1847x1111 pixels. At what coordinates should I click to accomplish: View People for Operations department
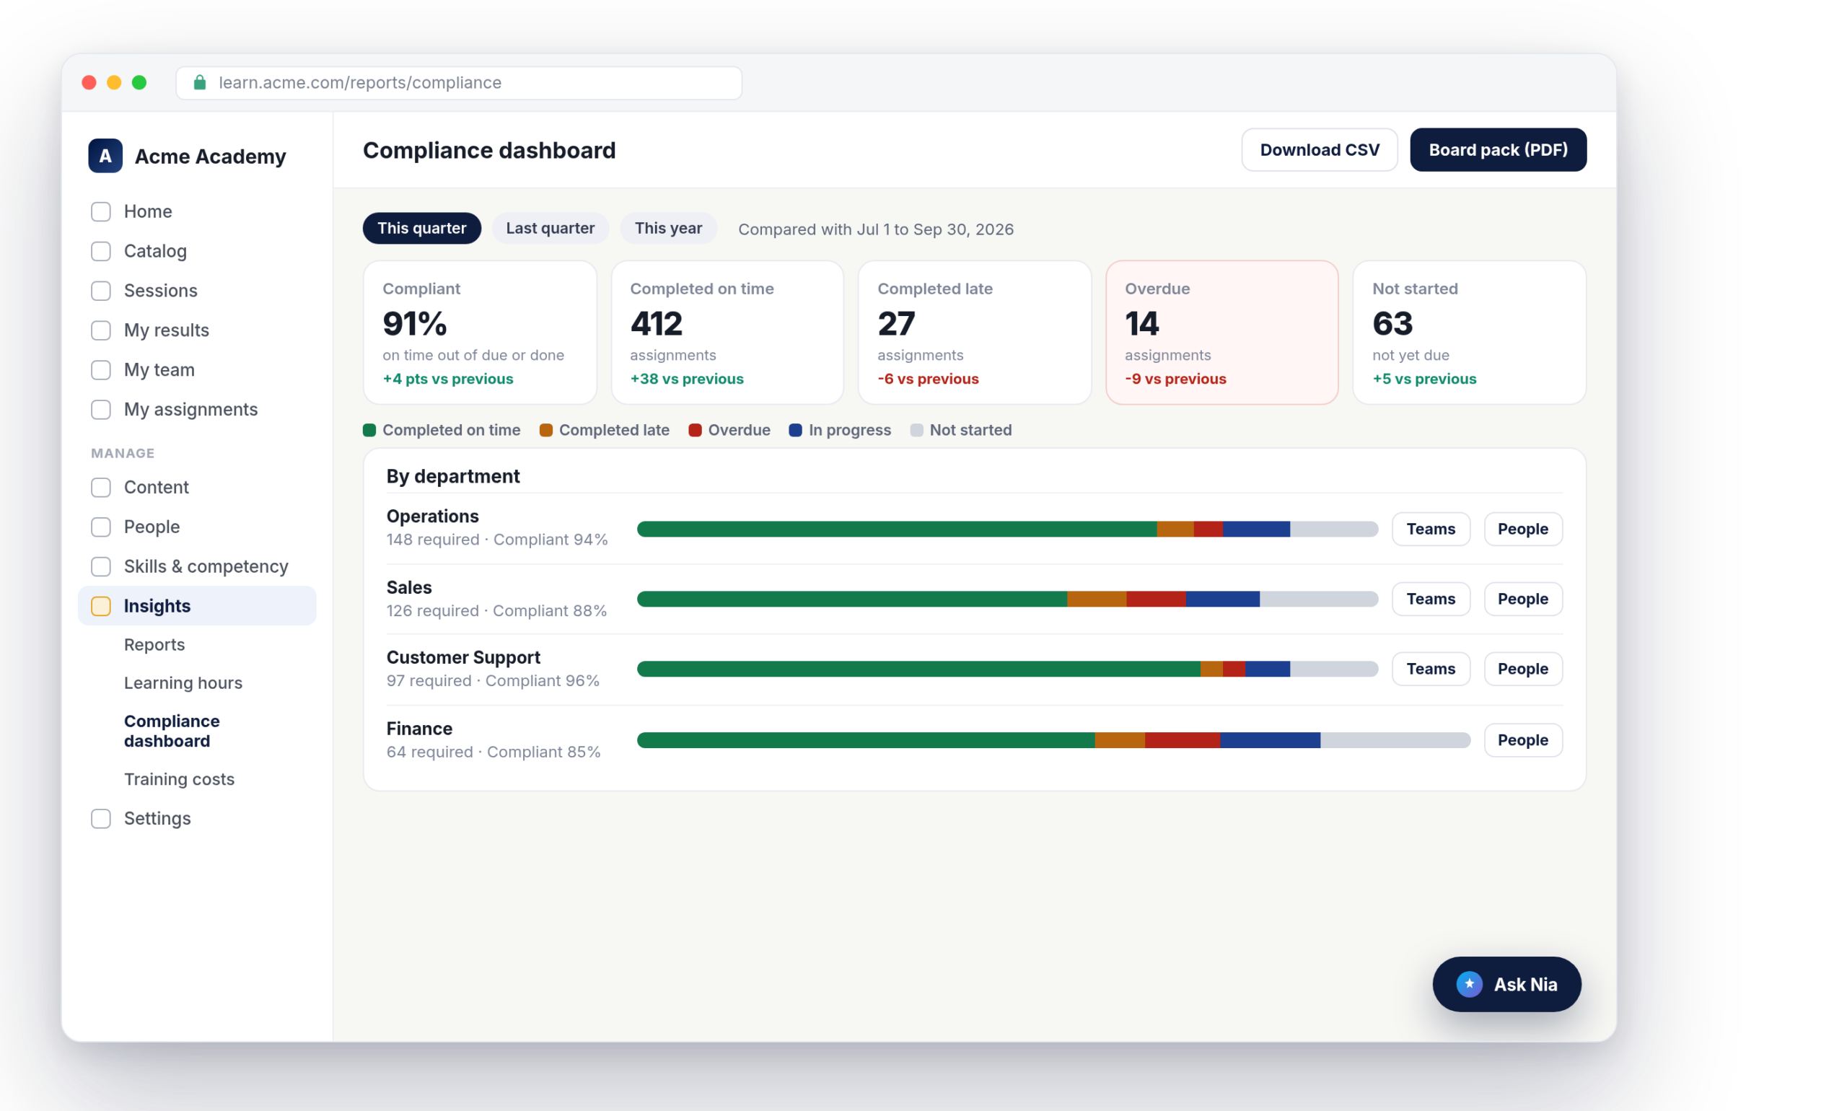click(x=1523, y=530)
